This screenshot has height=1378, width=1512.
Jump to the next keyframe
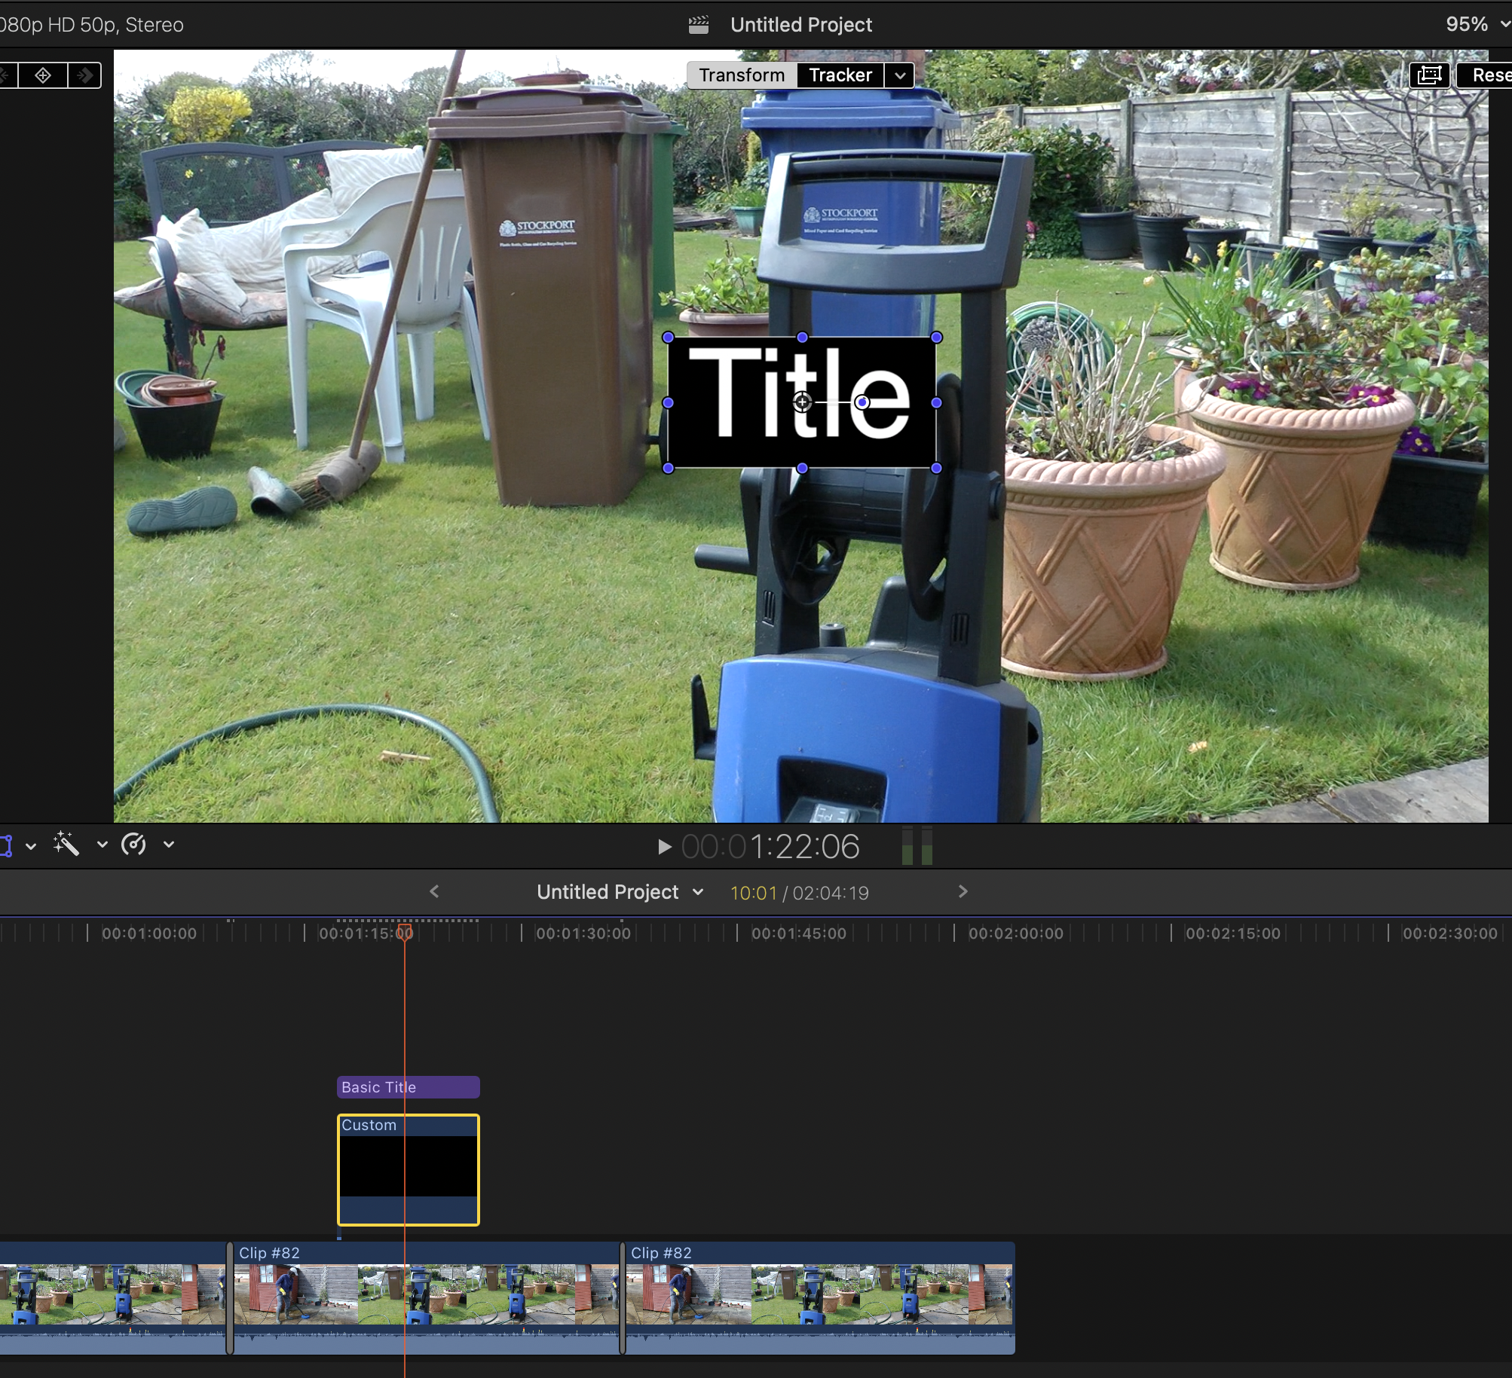85,75
